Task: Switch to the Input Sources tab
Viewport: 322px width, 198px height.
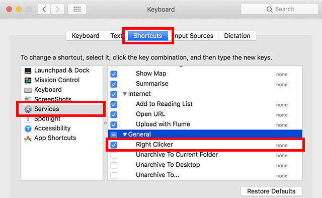Action: tap(193, 36)
